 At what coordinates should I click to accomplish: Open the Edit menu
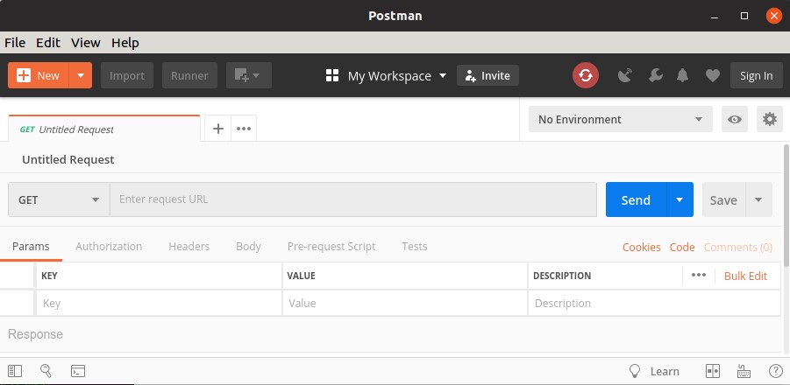(x=48, y=43)
